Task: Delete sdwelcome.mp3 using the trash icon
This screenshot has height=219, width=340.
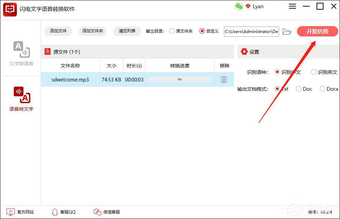Action: (224, 79)
